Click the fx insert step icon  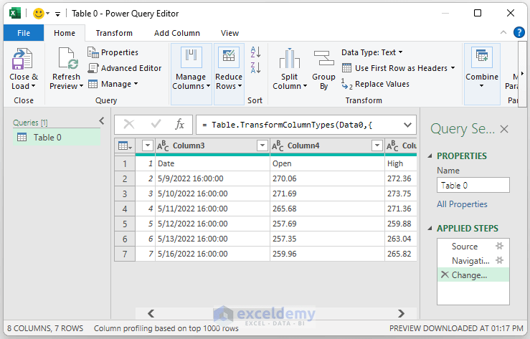180,125
